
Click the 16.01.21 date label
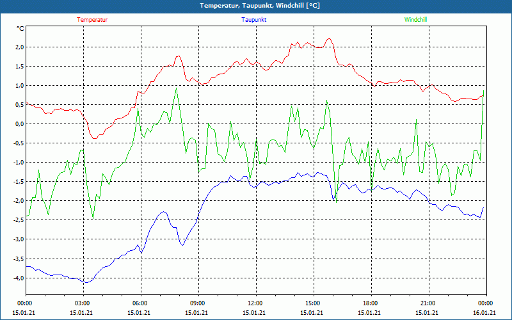(485, 313)
